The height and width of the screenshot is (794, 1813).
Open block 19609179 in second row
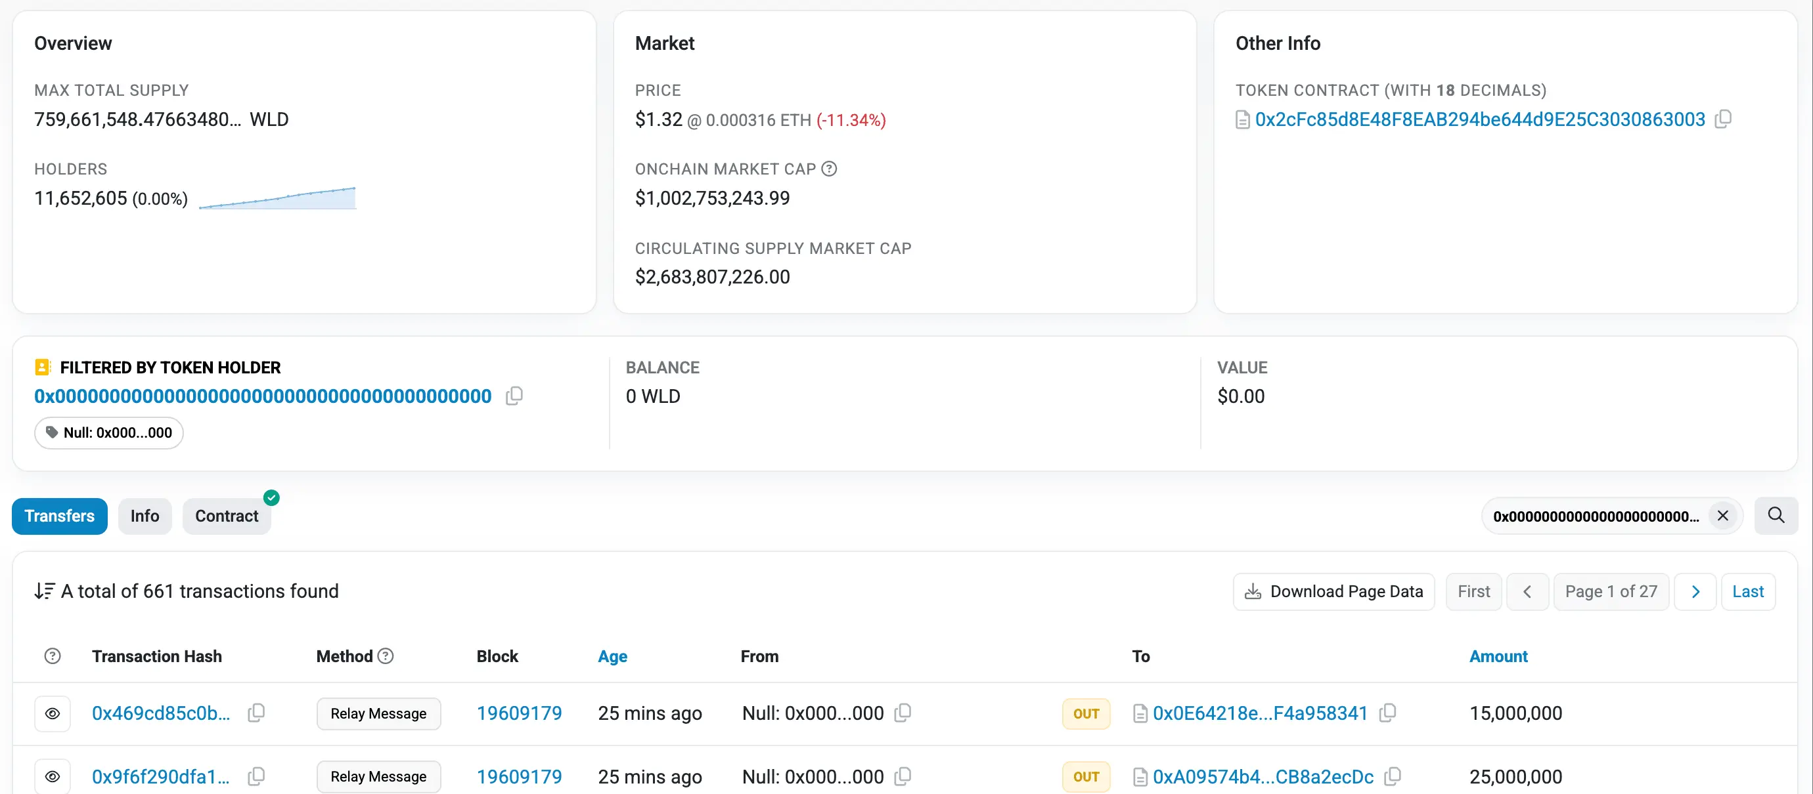coord(520,776)
